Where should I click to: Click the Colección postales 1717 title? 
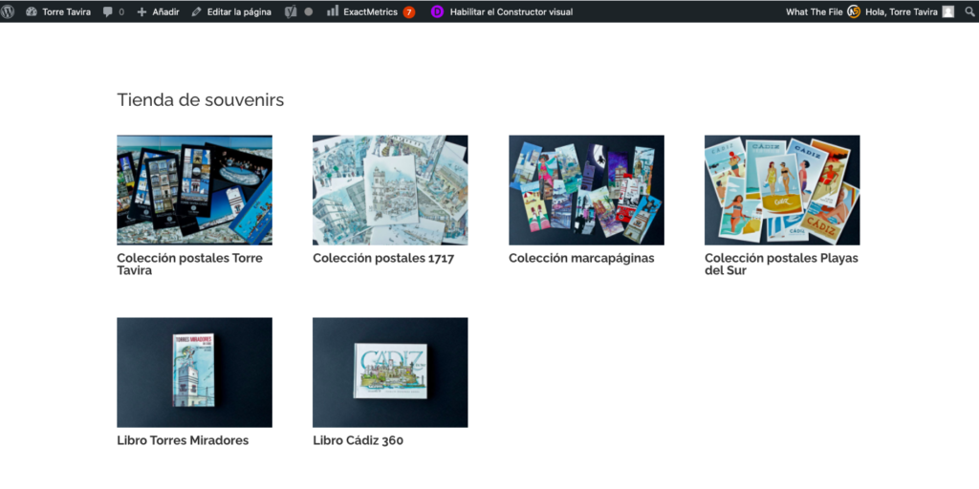click(383, 258)
